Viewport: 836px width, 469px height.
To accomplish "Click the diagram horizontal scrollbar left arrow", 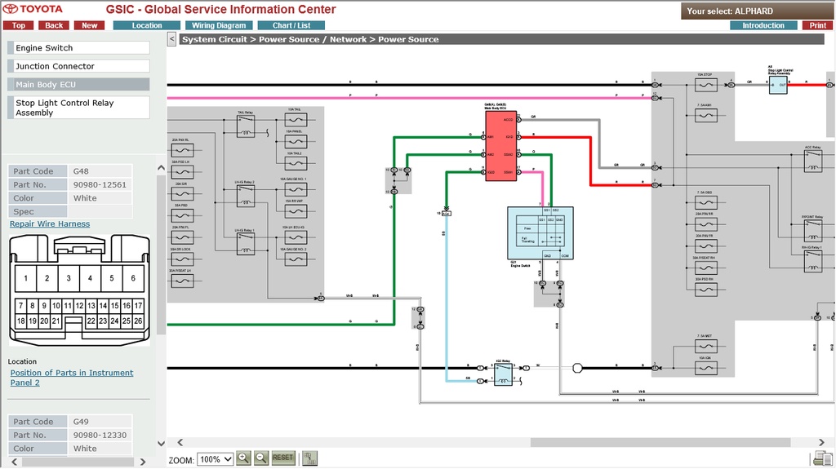I will click(x=180, y=442).
